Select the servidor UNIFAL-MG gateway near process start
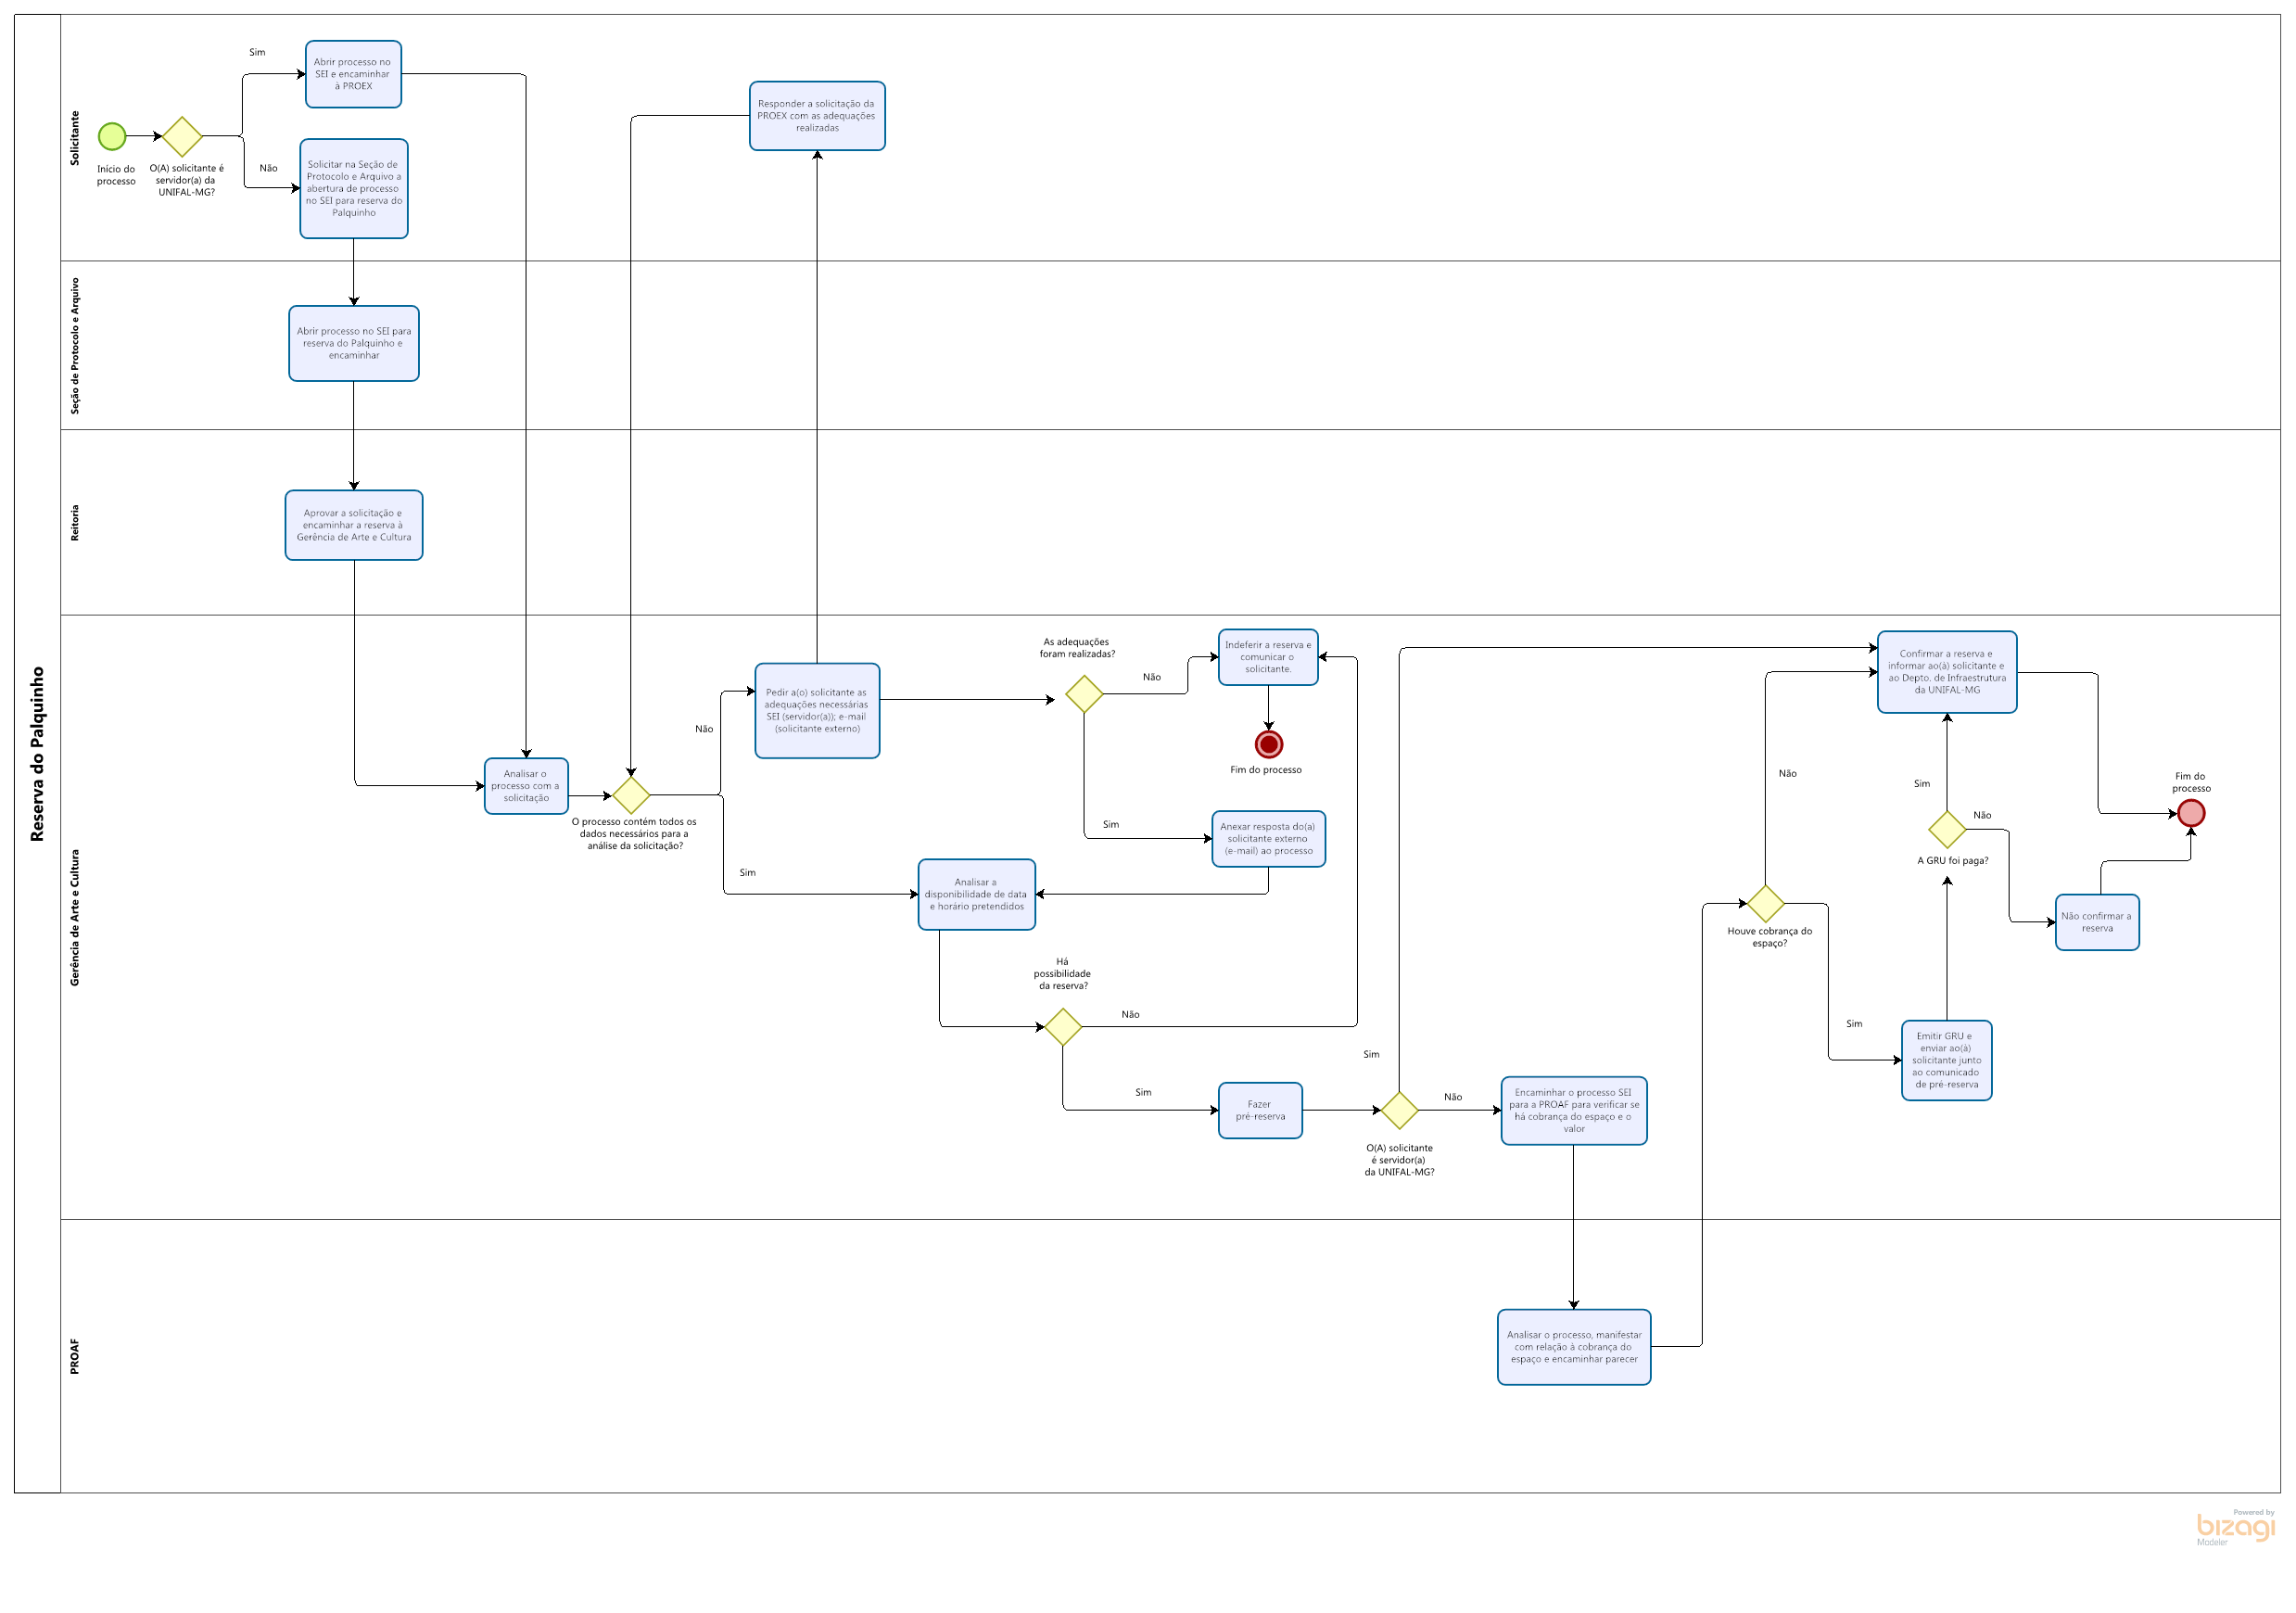The width and height of the screenshot is (2296, 1613). pos(182,136)
